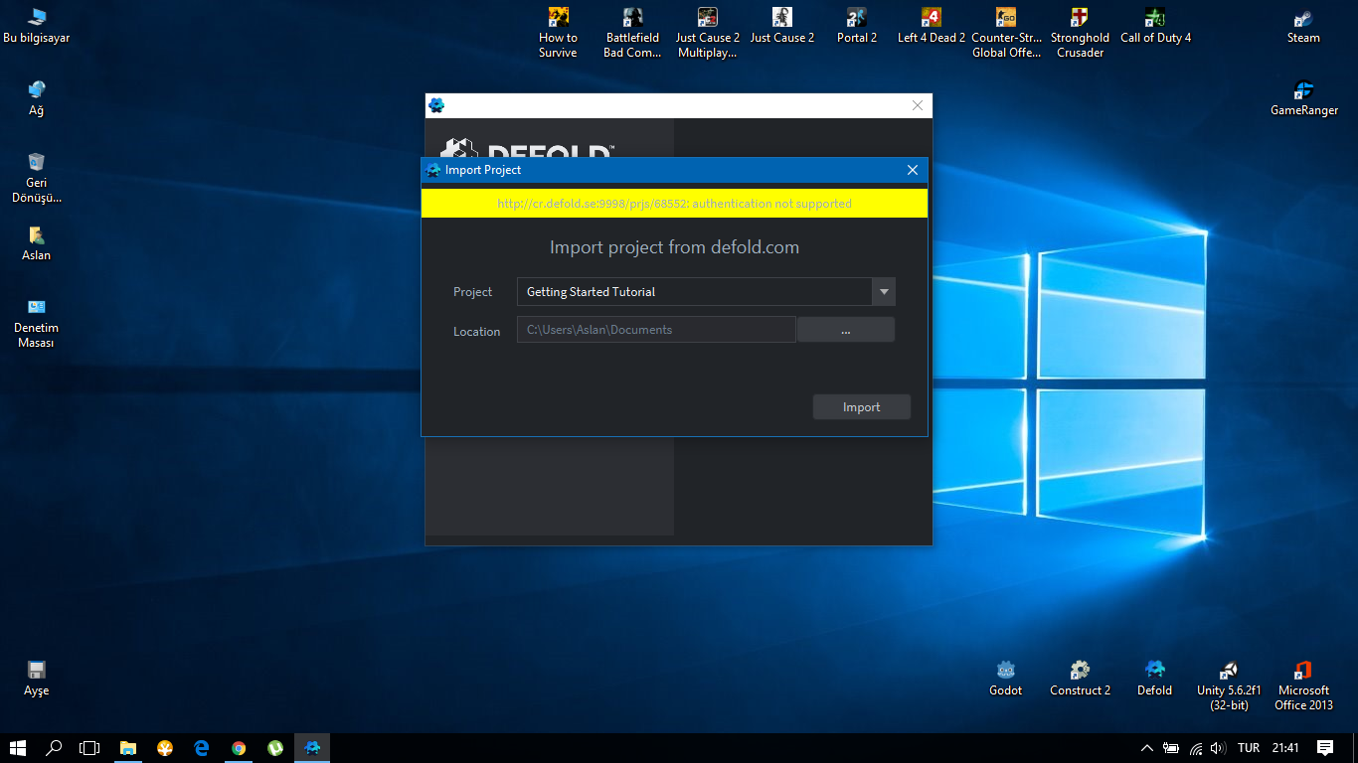1358x763 pixels.
Task: Browse location with the ... button
Action: [846, 330]
